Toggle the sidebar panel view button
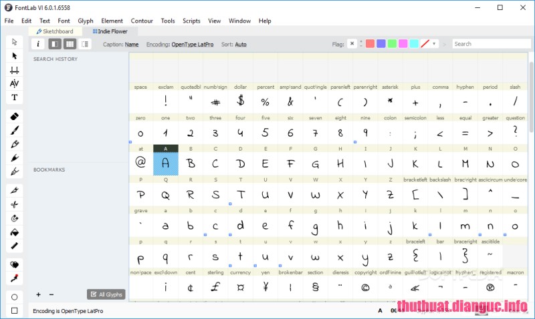Screen dimensions: 535x319 click(x=55, y=44)
